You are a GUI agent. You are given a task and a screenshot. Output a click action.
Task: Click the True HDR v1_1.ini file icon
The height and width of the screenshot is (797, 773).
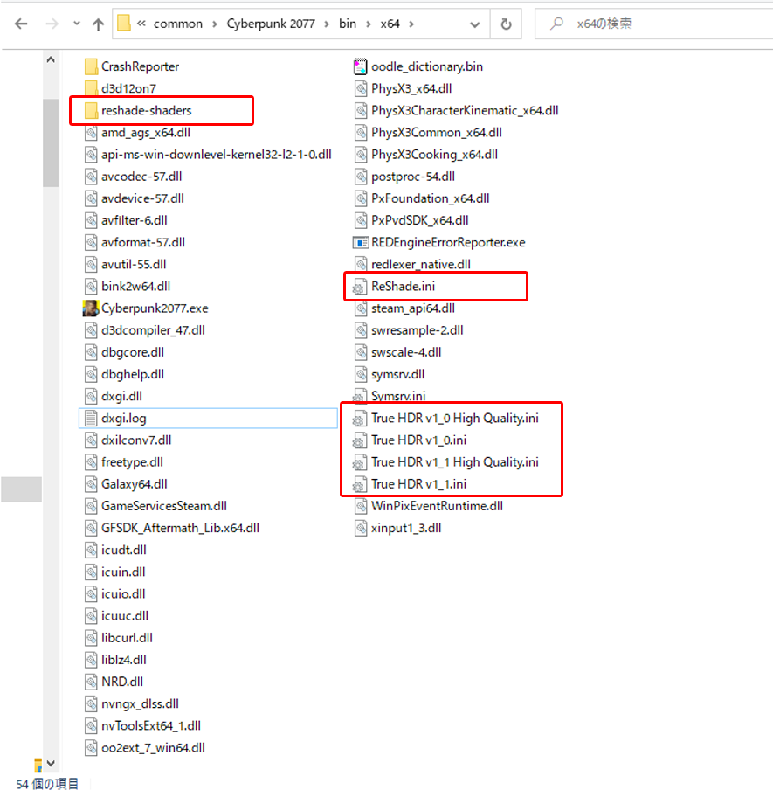coord(359,484)
